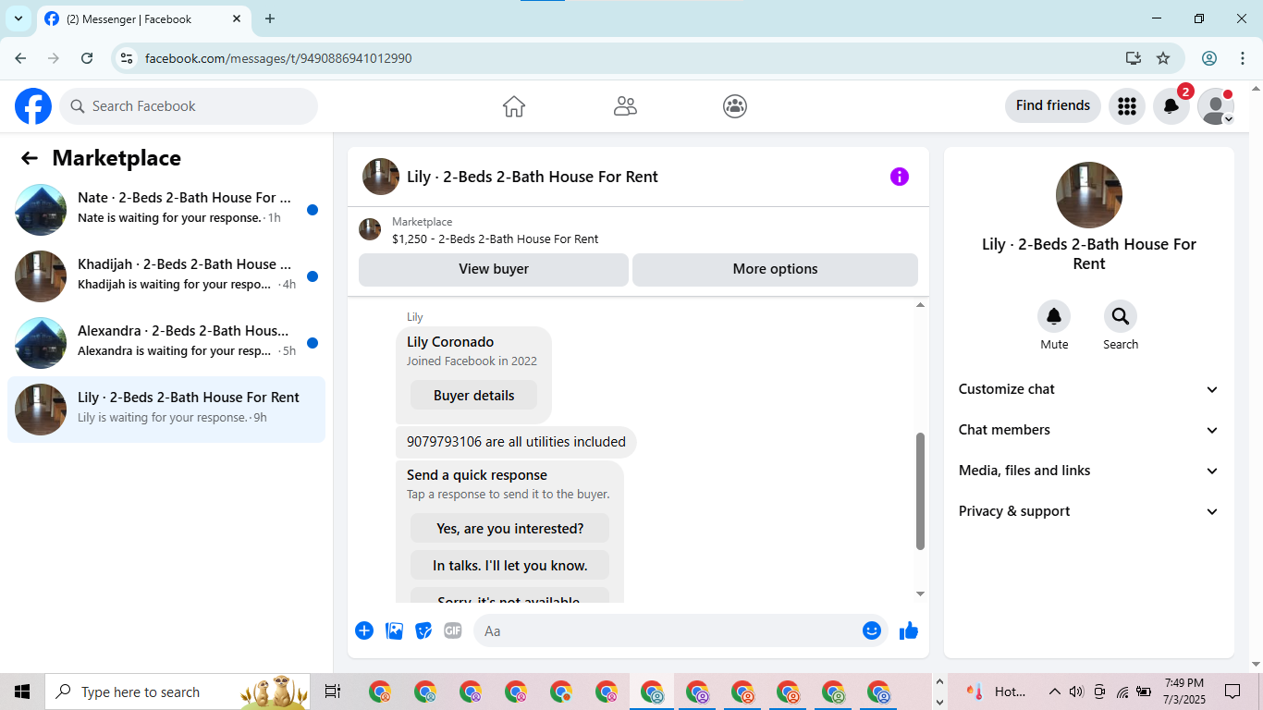Open the listing thumbnail in chat header
This screenshot has width=1263, height=710.
(x=381, y=177)
